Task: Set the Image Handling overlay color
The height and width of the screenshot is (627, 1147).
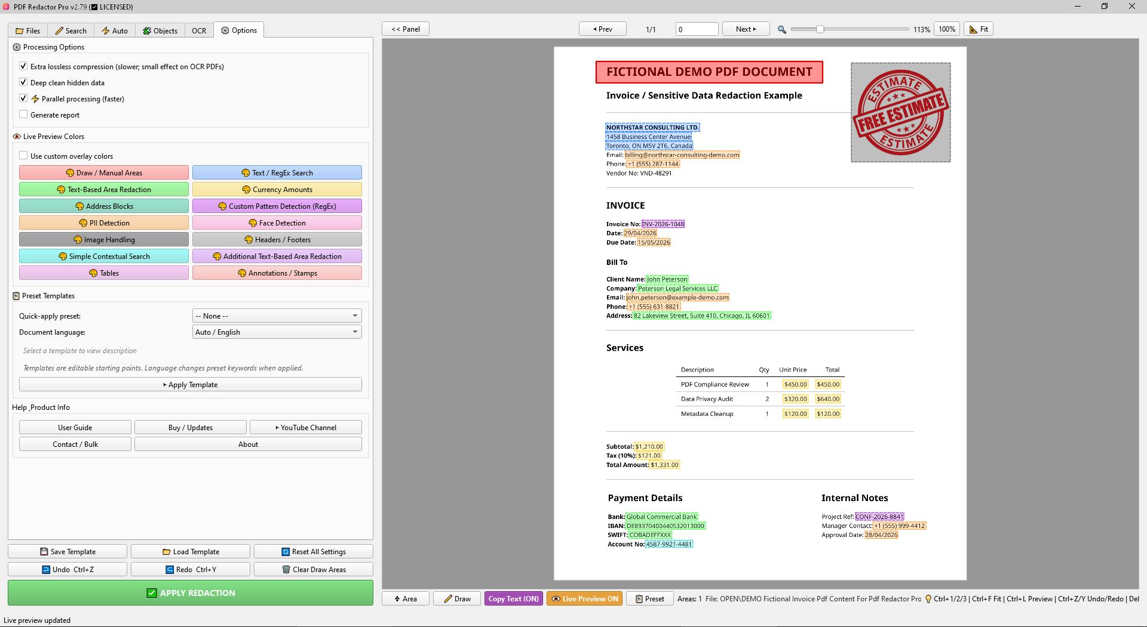Action: click(104, 240)
